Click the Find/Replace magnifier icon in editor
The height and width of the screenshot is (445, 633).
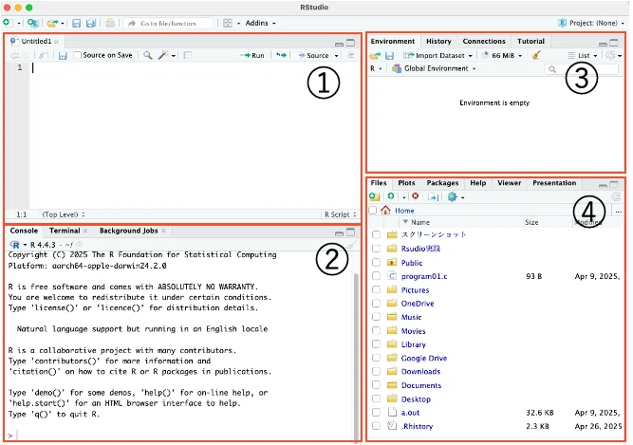[x=148, y=55]
